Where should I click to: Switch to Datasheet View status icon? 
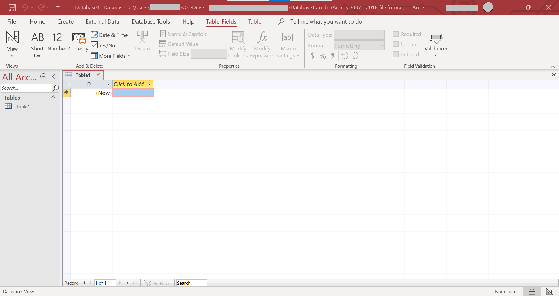pos(532,291)
